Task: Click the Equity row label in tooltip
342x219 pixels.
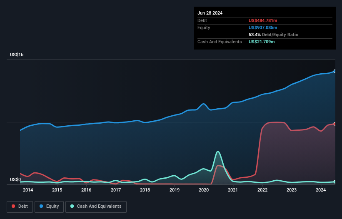Action: [204, 27]
